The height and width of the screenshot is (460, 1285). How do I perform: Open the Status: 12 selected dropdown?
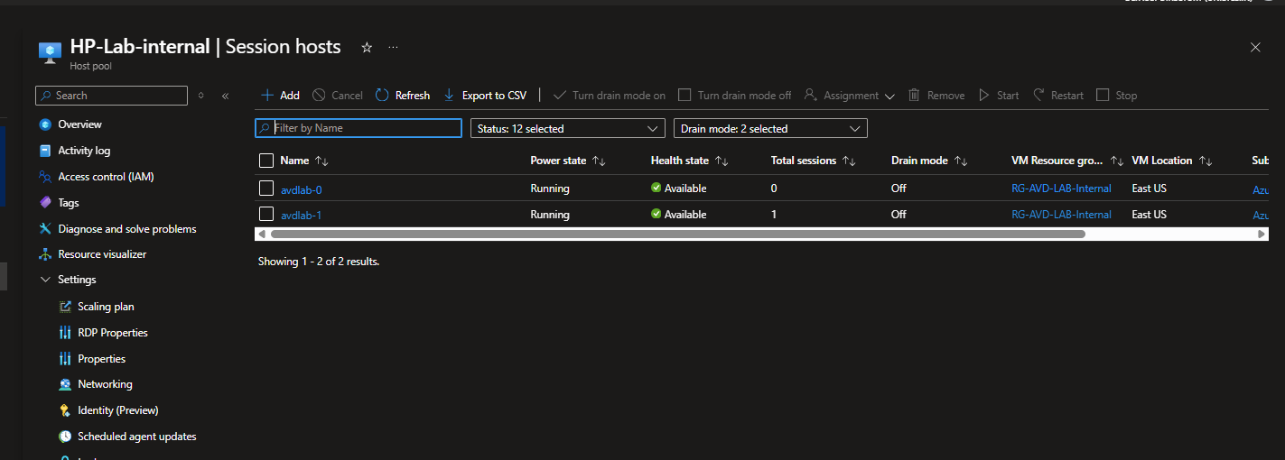pos(568,128)
